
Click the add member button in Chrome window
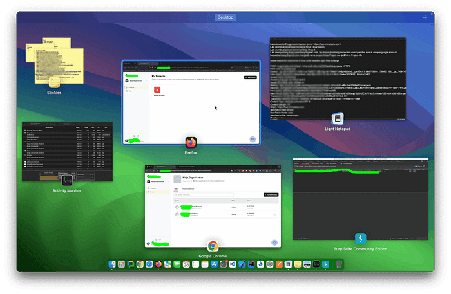pyautogui.click(x=271, y=195)
